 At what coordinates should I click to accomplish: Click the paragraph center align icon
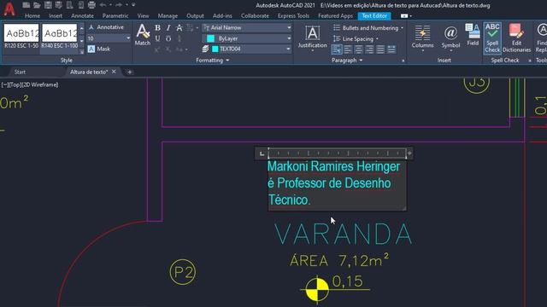[x=359, y=49]
